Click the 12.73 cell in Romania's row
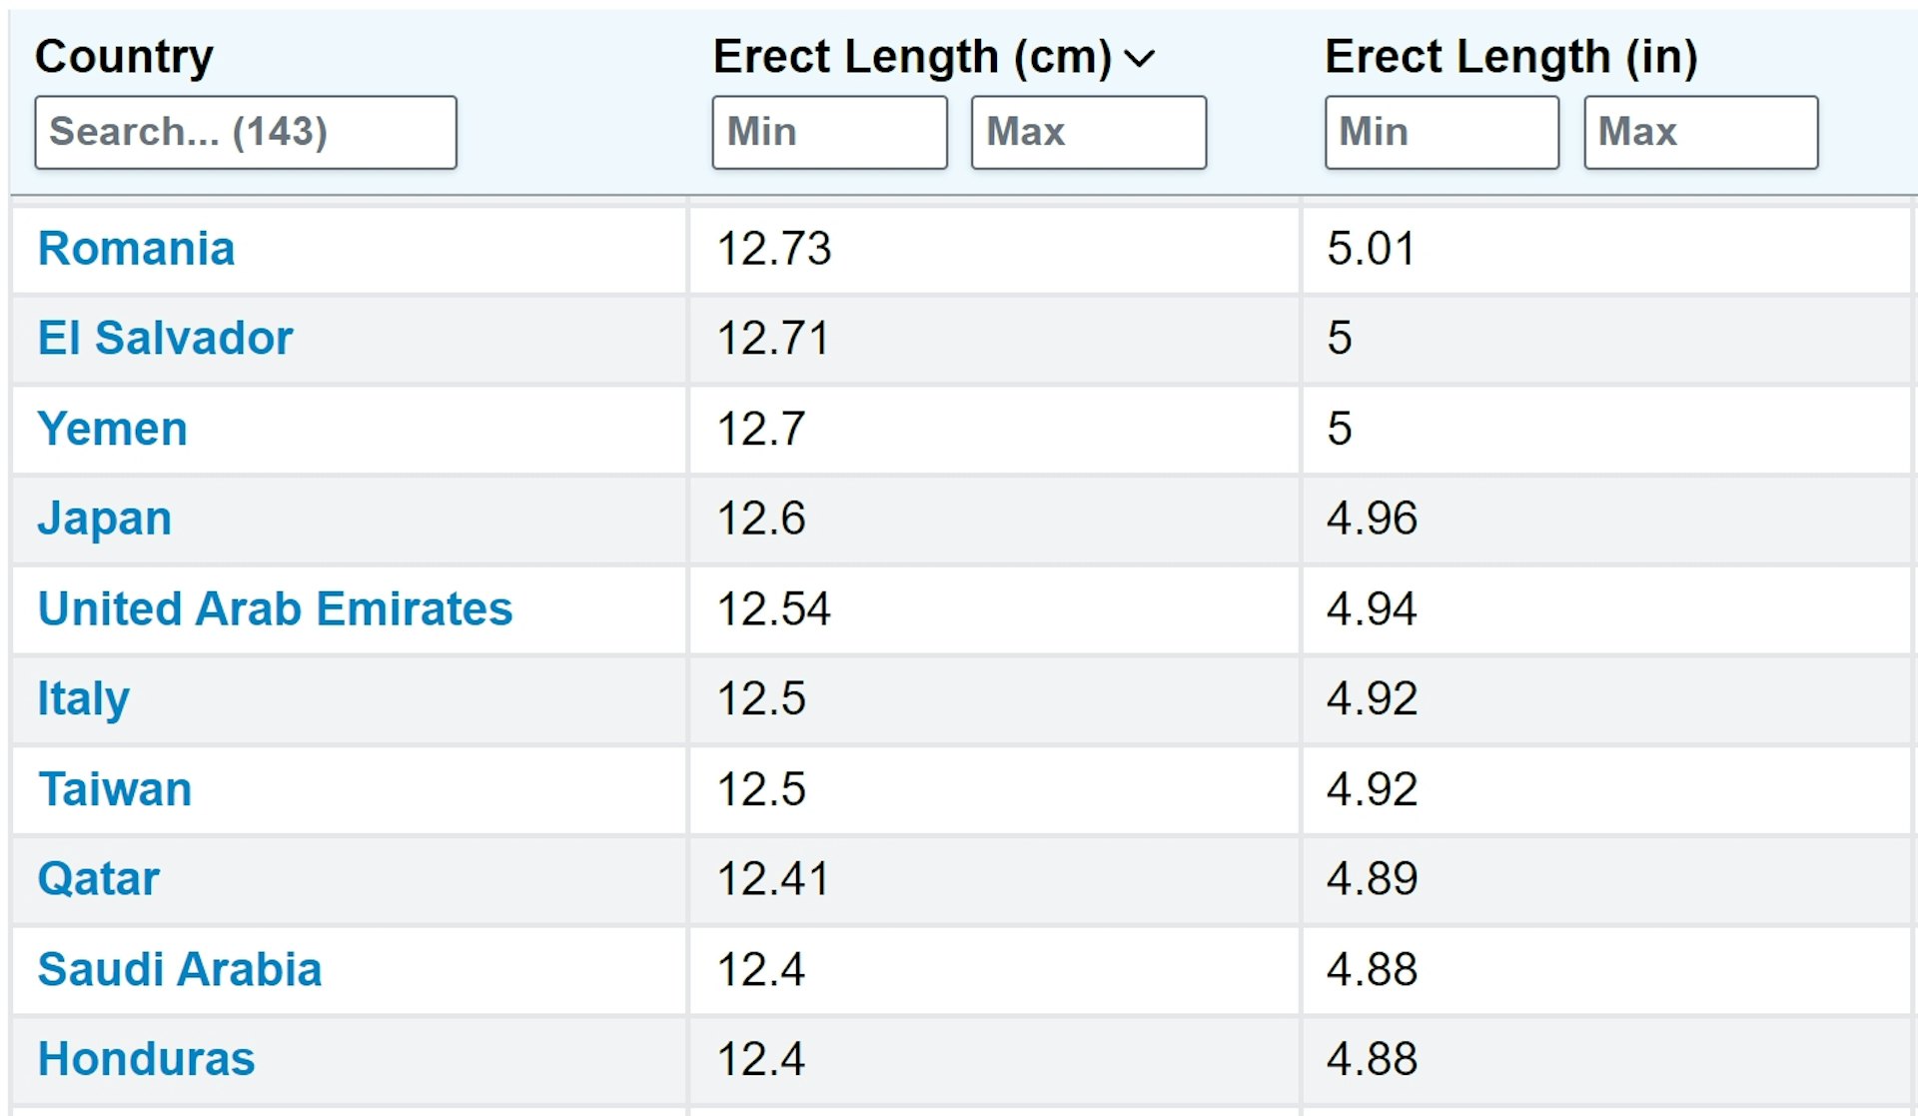Image resolution: width=1918 pixels, height=1116 pixels. (993, 249)
